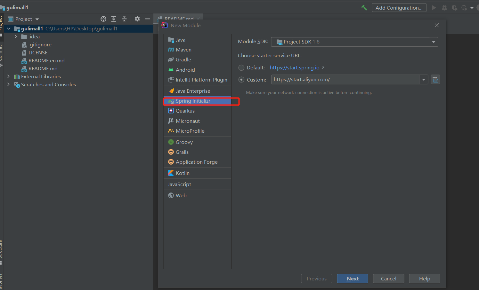Choose Micronaut from the module list
The image size is (479, 290).
point(197,121)
